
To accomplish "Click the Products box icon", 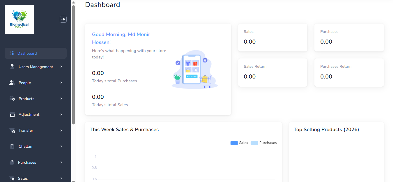I will 12,99.
